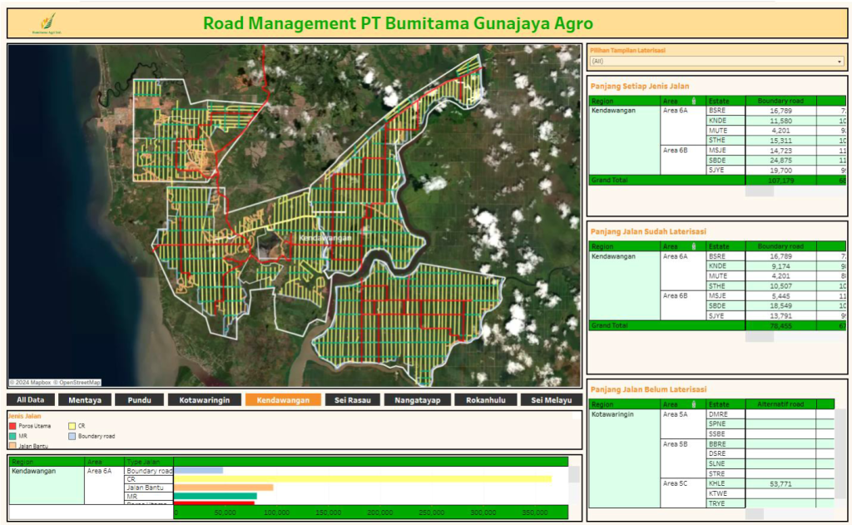Select the yellow CR legend swatch
The height and width of the screenshot is (525, 852).
point(72,427)
